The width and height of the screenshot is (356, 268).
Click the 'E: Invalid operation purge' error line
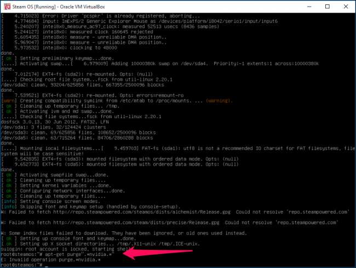pyautogui.click(x=51, y=260)
